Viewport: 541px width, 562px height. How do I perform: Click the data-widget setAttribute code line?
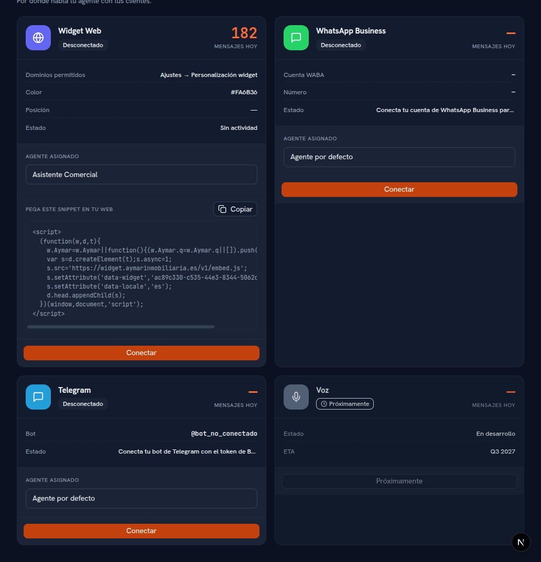pyautogui.click(x=152, y=278)
